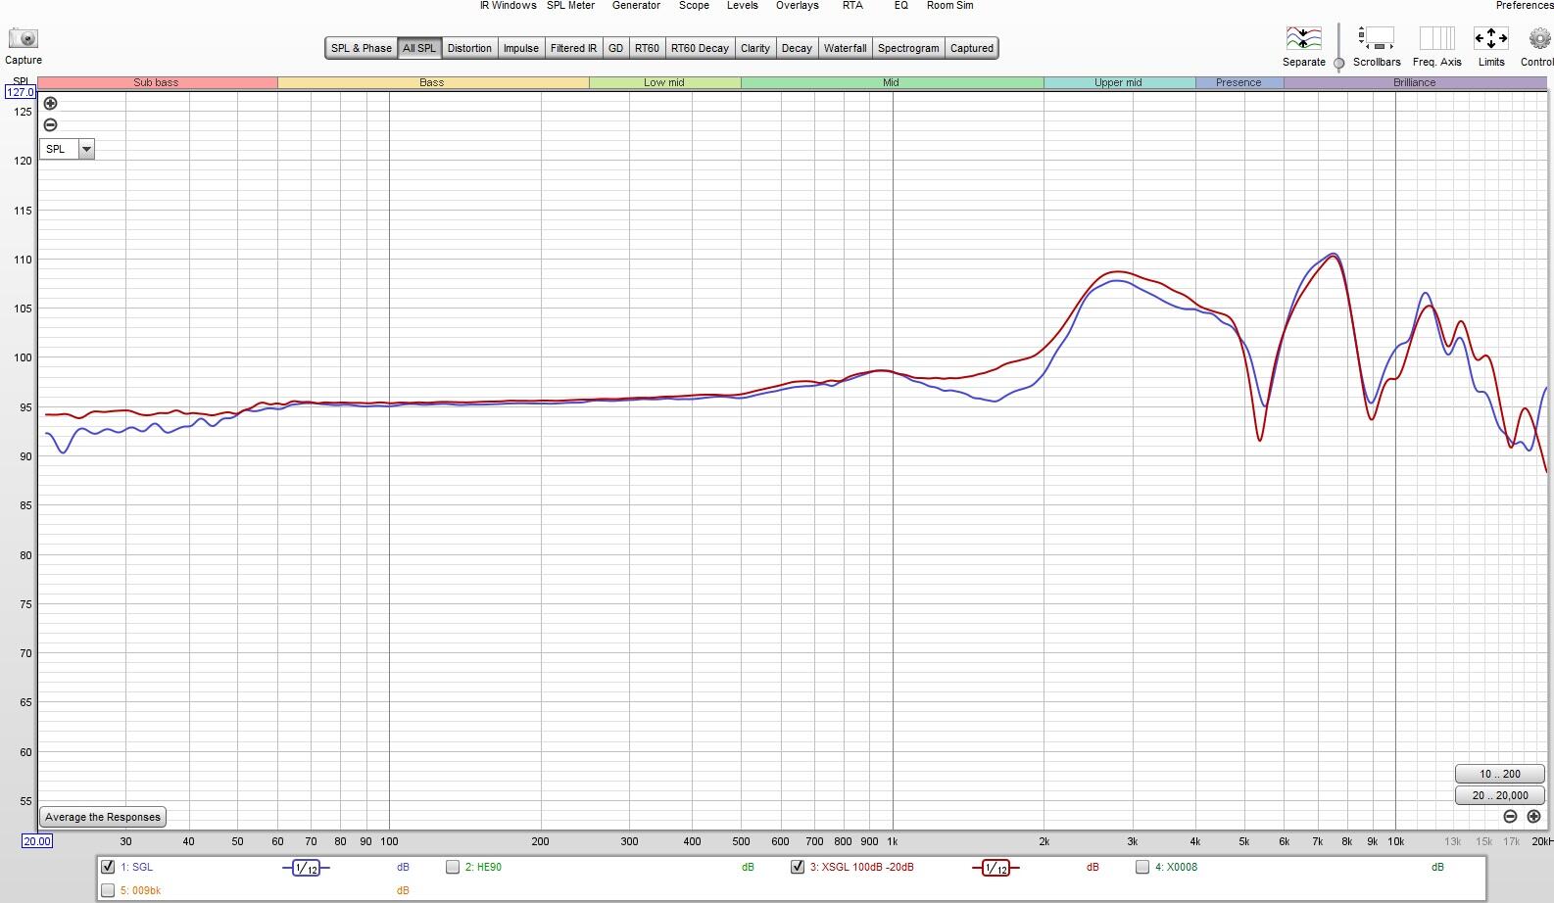The height and width of the screenshot is (903, 1554).
Task: Zoom out vertical axis with top-left minus
Action: (50, 124)
